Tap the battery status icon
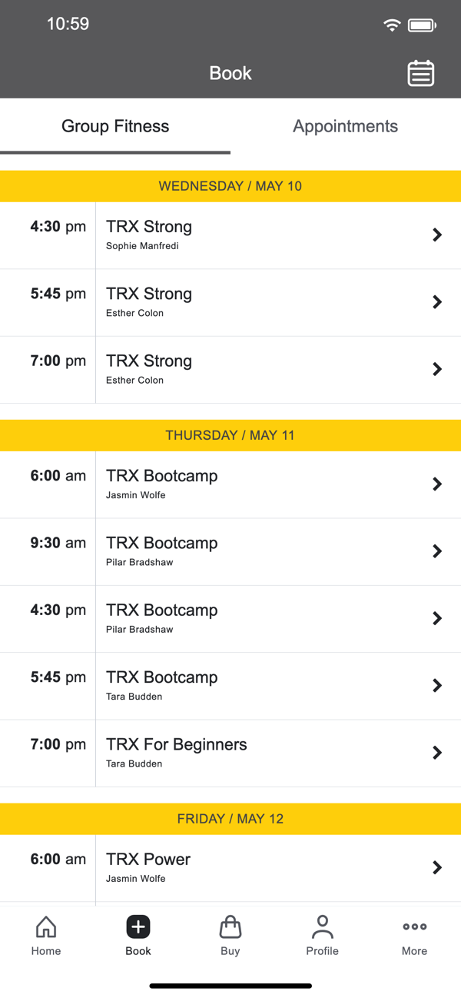Viewport: 461px width, 998px height. click(x=422, y=25)
